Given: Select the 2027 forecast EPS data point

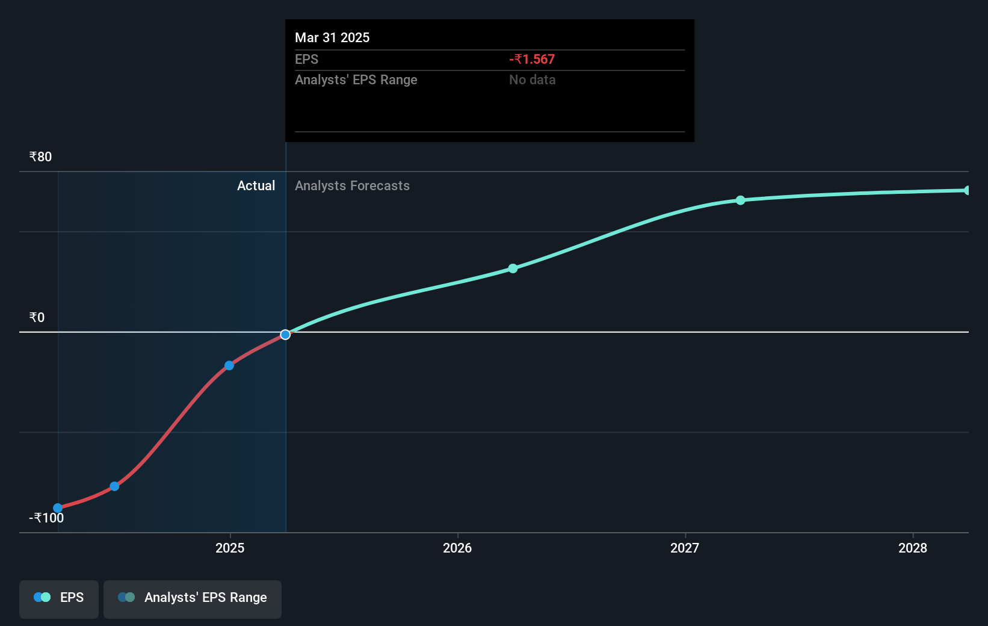Looking at the screenshot, I should click(x=740, y=200).
